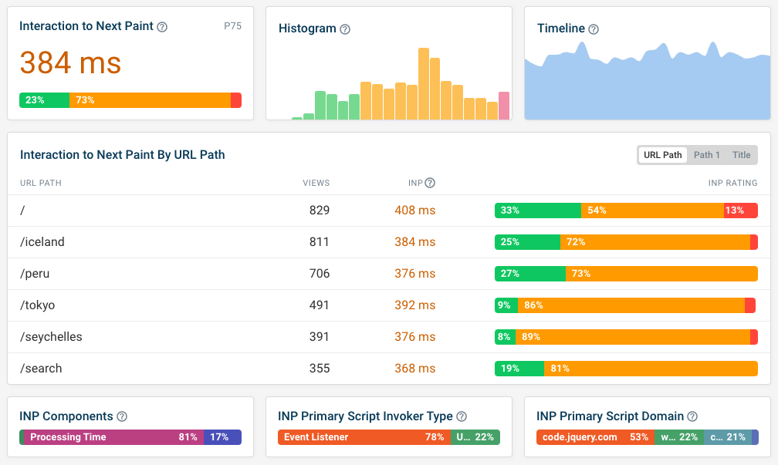Open the /iceland URL path row
The image size is (778, 465).
coord(389,242)
